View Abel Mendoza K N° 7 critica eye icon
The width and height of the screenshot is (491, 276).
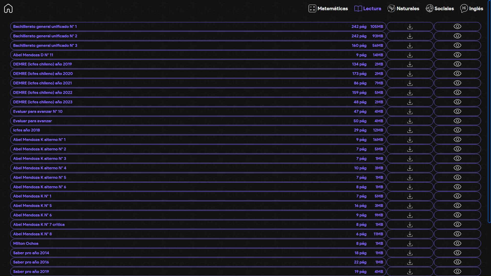point(457,225)
